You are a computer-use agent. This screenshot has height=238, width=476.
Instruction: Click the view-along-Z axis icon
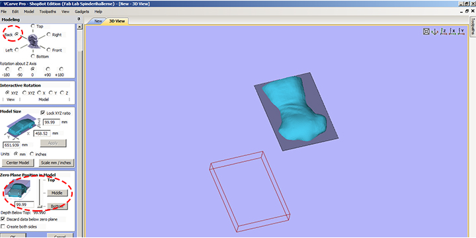click(x=444, y=31)
